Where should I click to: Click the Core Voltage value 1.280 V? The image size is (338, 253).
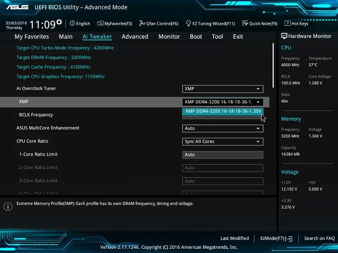(x=315, y=83)
